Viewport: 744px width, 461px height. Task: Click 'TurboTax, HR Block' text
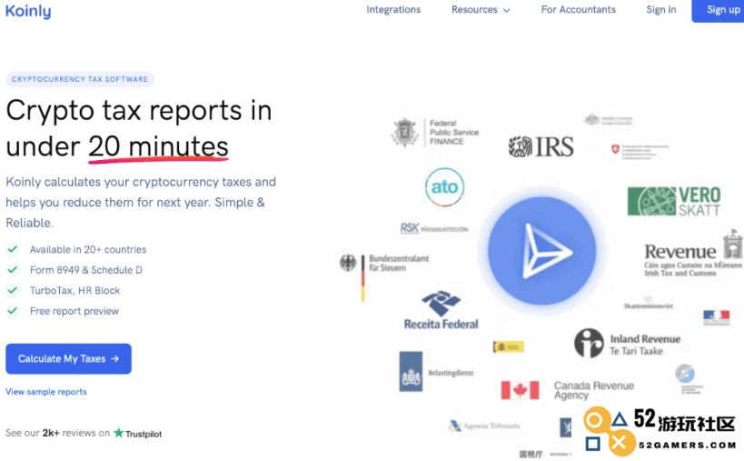pos(75,290)
